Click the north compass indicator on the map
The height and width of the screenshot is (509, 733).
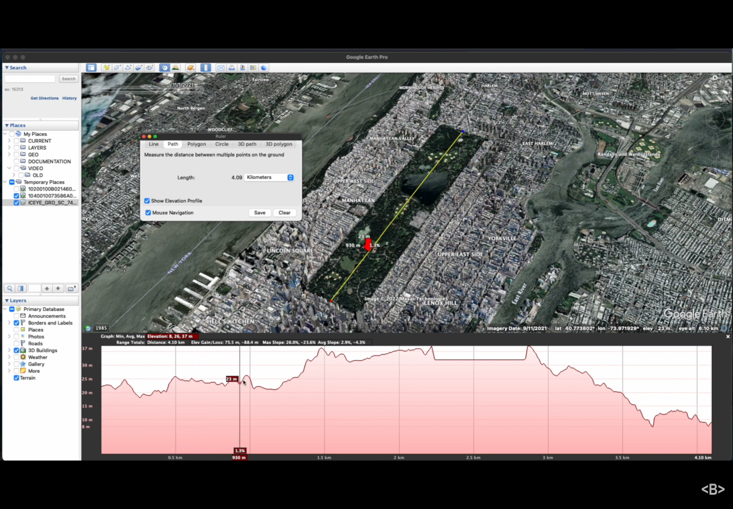(x=715, y=78)
